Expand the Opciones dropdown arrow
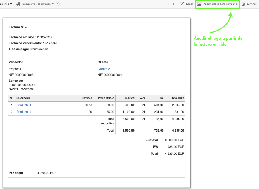 pyautogui.click(x=11, y=4)
